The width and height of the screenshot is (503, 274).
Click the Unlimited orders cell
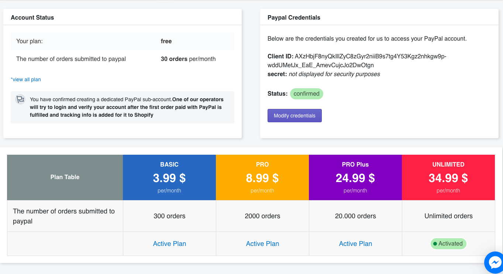pyautogui.click(x=448, y=216)
